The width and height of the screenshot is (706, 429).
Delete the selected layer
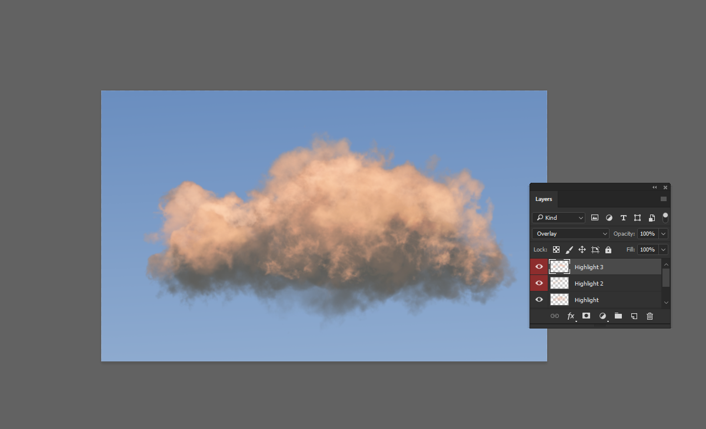tap(650, 316)
